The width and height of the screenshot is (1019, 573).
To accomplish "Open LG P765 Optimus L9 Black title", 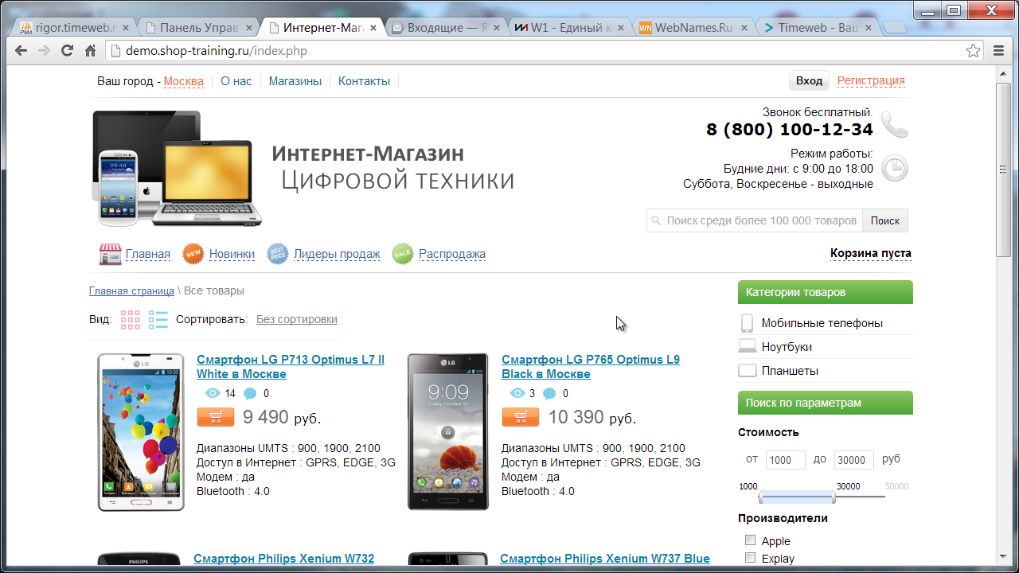I will point(591,367).
